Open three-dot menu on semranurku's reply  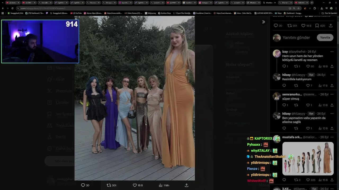click(332, 94)
